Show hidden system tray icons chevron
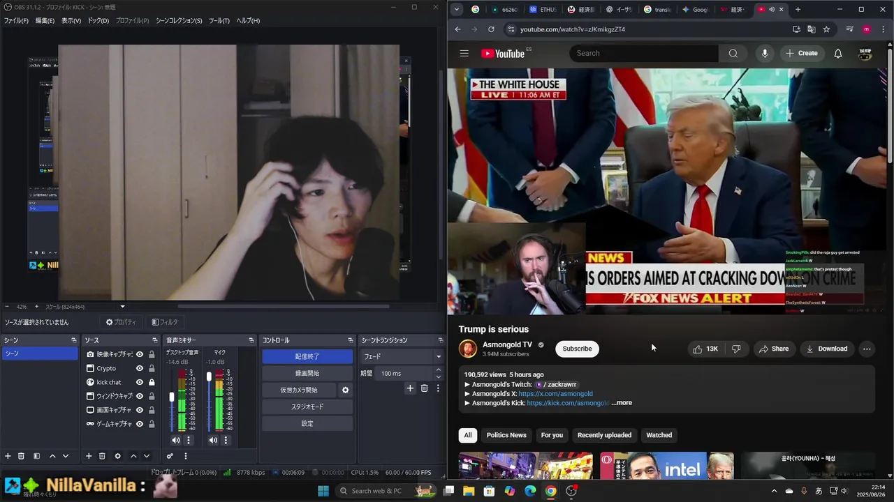Screen dimensions: 894x502 pyautogui.click(x=774, y=491)
